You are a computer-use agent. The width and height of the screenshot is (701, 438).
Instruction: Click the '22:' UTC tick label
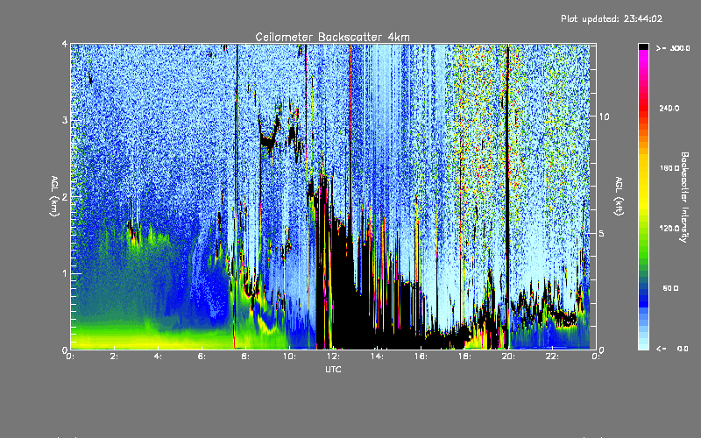552,357
